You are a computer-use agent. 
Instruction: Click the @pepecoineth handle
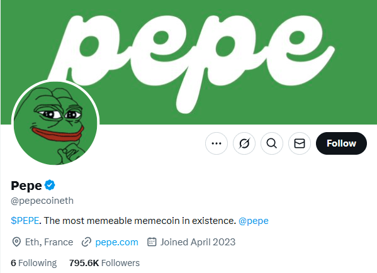click(42, 201)
